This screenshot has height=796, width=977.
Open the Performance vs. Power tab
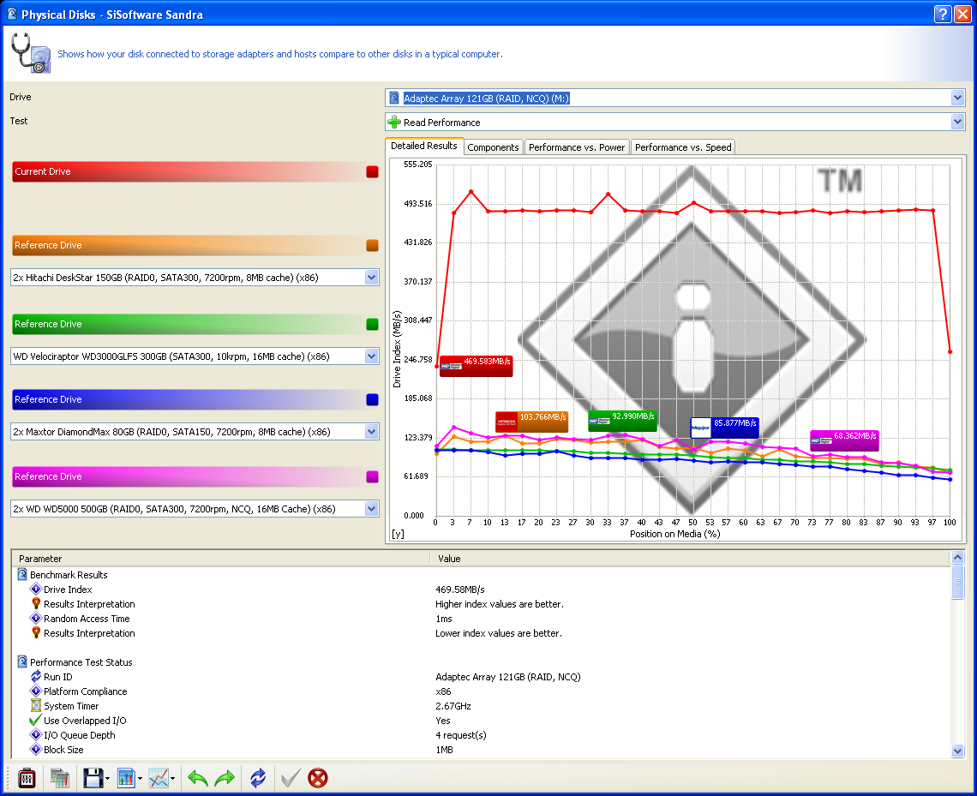(x=577, y=147)
